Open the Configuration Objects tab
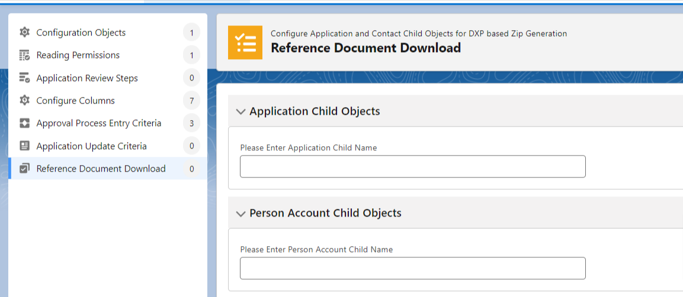 [x=81, y=33]
